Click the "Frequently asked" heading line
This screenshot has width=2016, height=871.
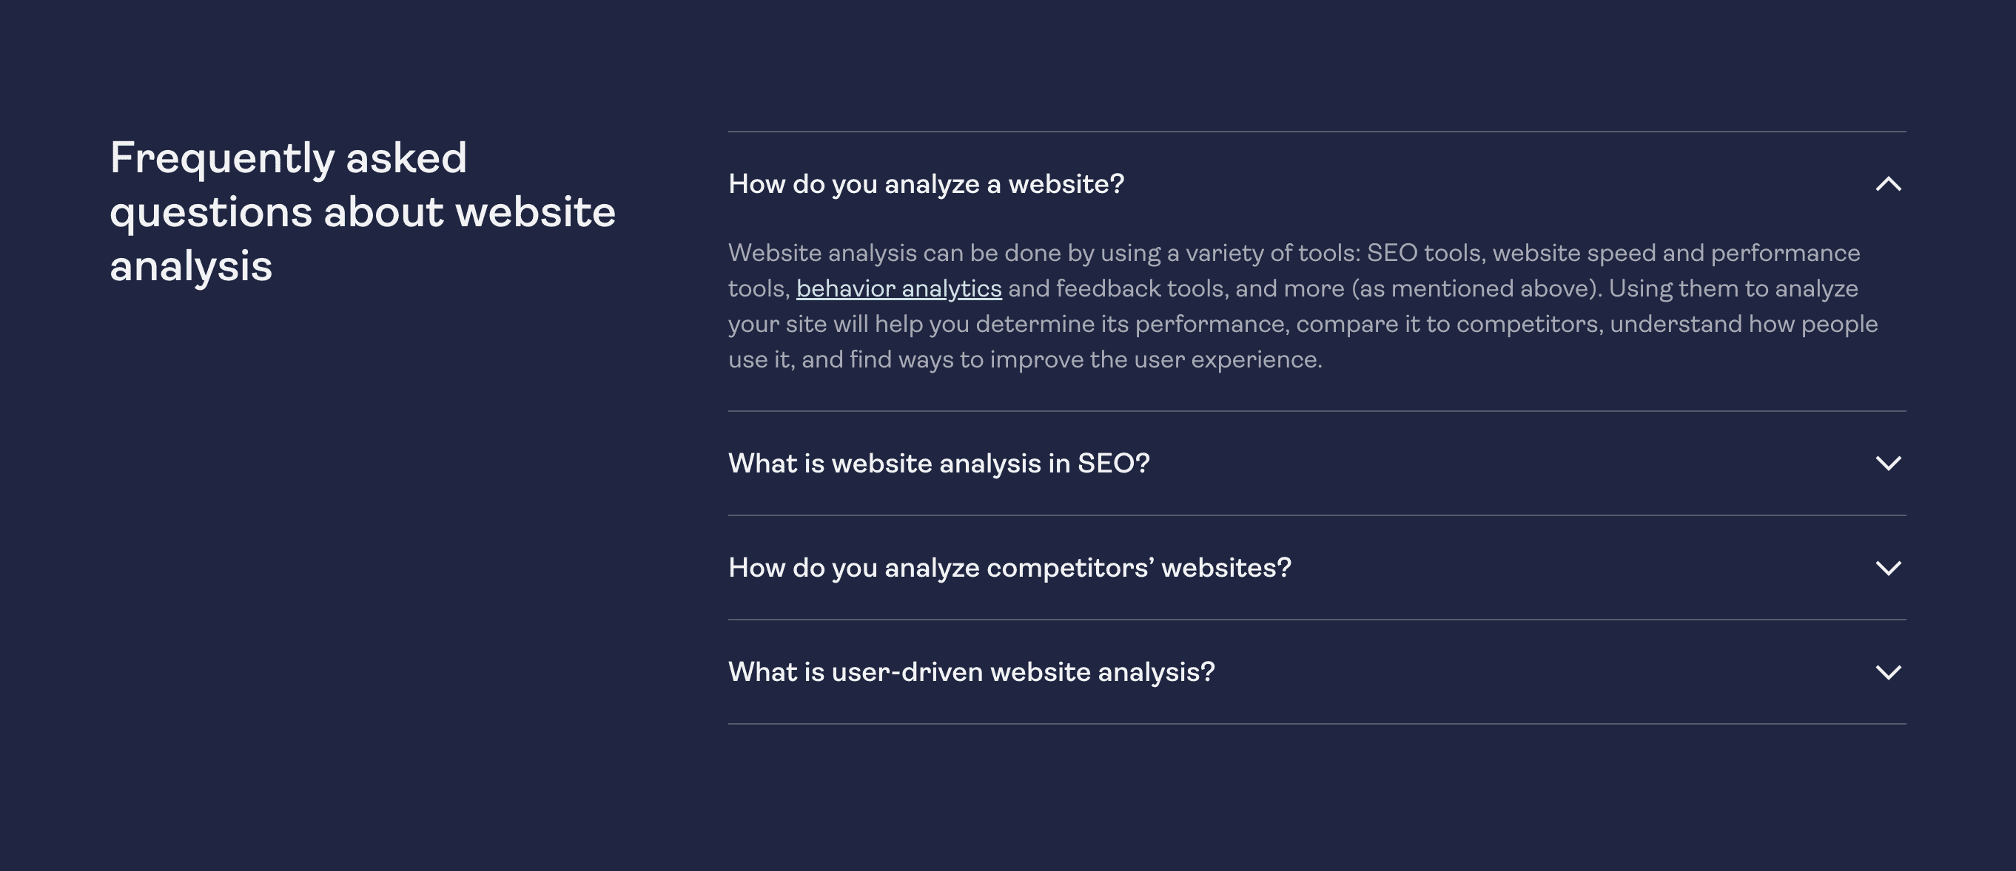(x=288, y=159)
